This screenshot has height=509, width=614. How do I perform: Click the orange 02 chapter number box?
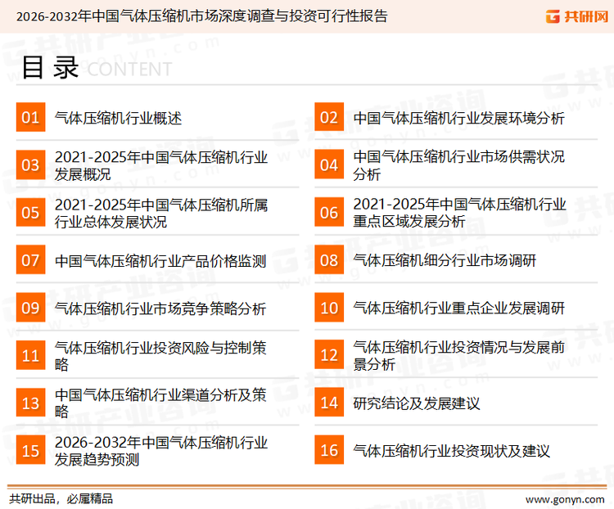coord(329,117)
